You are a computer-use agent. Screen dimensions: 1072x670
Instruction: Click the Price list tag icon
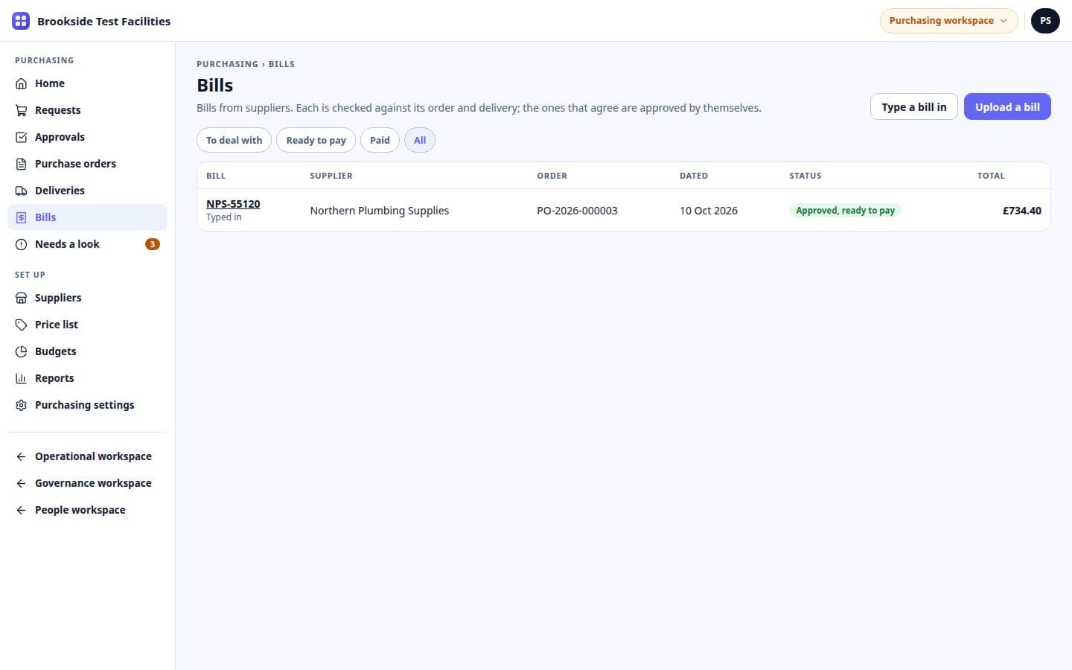pos(21,325)
